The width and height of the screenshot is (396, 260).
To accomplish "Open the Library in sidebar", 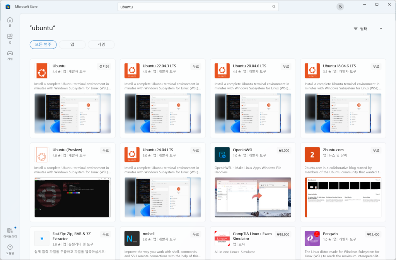I will click(10, 233).
